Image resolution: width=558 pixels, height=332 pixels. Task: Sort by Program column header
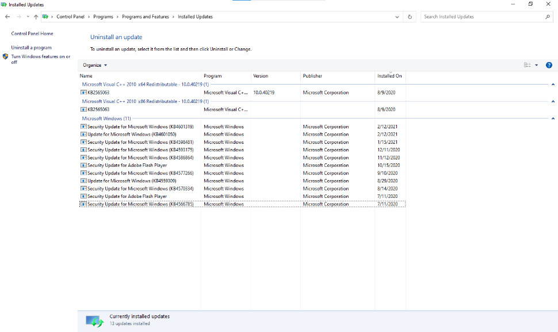point(226,76)
